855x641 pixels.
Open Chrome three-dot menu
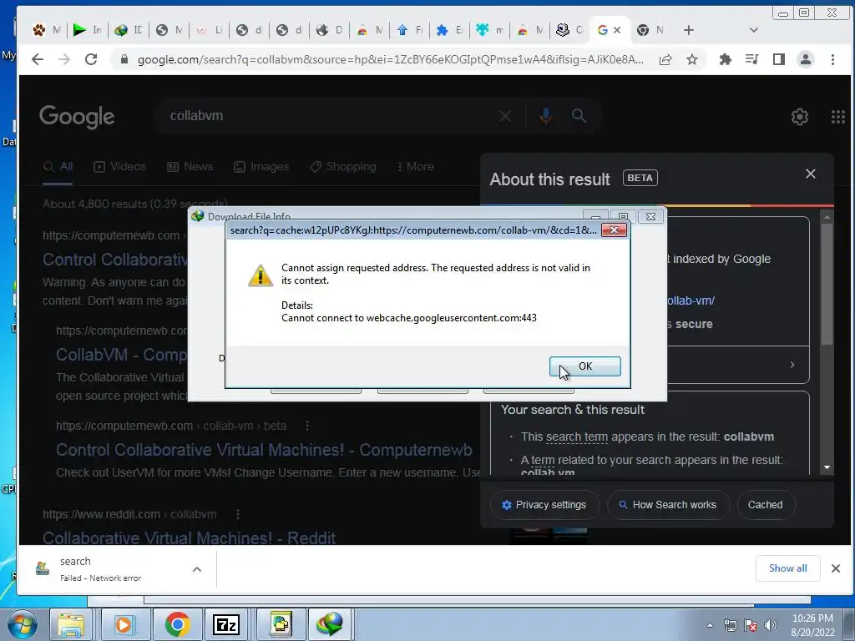pos(832,59)
